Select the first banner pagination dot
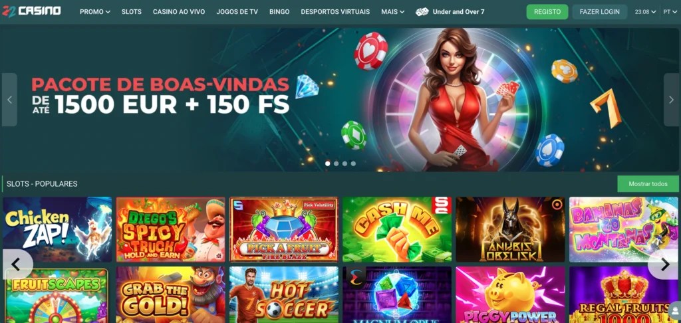Viewport: 681px width, 323px height. tap(327, 163)
